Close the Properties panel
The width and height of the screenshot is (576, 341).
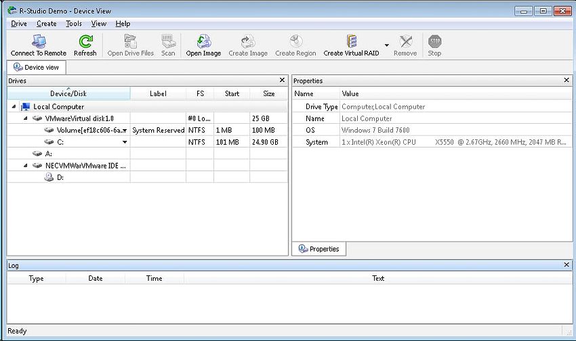[567, 80]
